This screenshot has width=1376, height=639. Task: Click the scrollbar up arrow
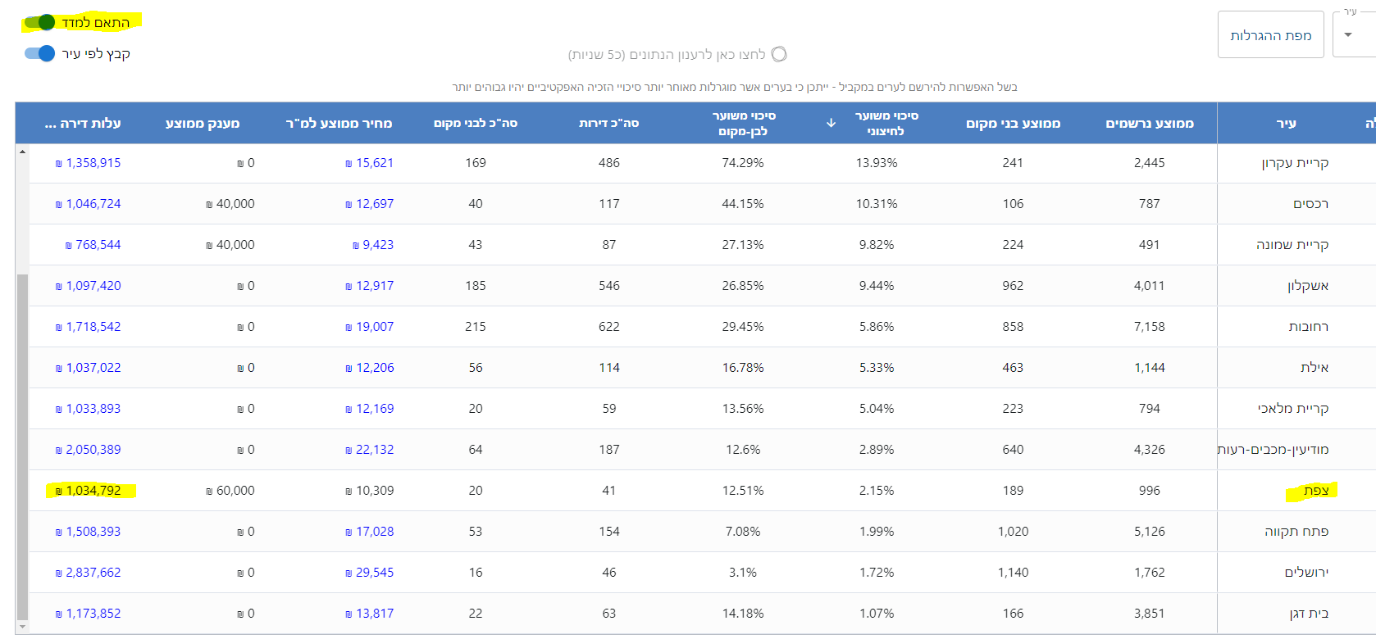click(x=22, y=152)
